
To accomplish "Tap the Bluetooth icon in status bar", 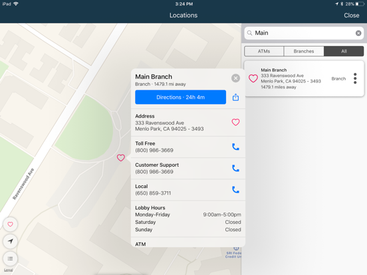I will [x=342, y=4].
